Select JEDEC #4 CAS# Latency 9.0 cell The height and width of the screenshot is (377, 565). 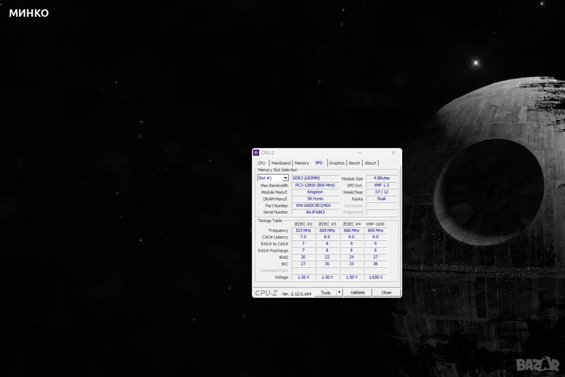(351, 237)
